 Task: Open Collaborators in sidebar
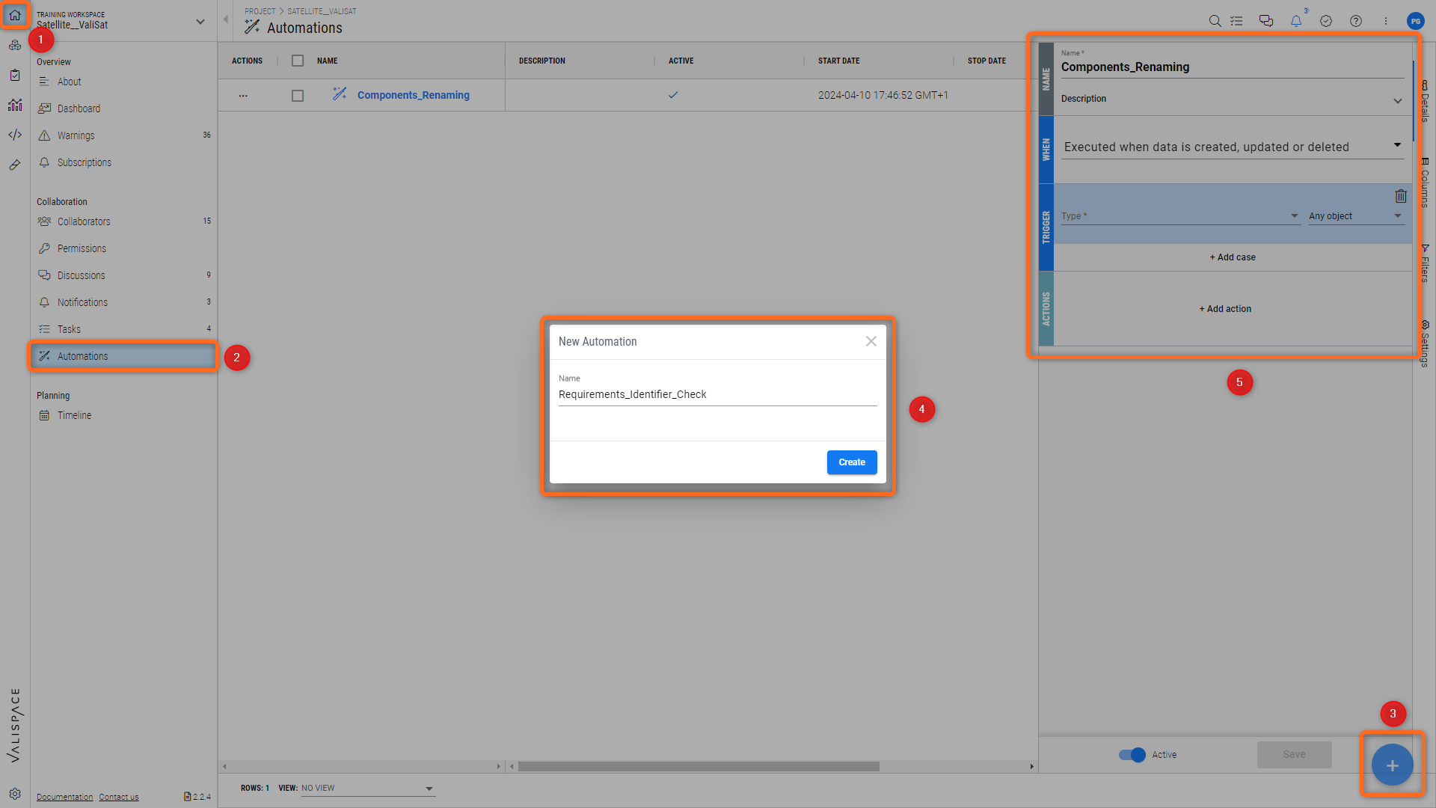124,221
